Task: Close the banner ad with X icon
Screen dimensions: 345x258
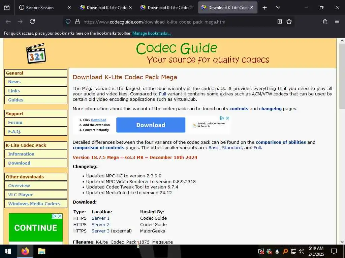Action: (x=228, y=118)
